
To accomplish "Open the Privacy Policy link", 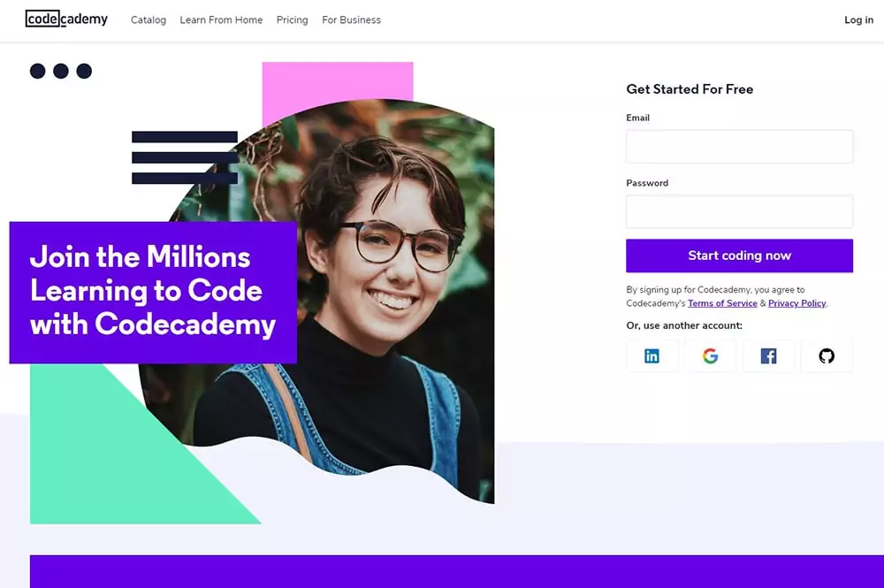I will [x=796, y=303].
